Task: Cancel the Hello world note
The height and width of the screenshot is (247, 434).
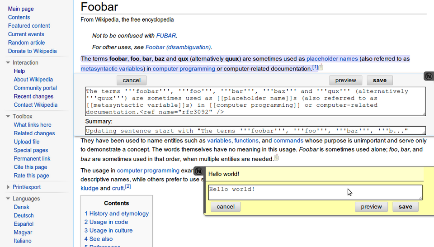Action: pos(226,207)
